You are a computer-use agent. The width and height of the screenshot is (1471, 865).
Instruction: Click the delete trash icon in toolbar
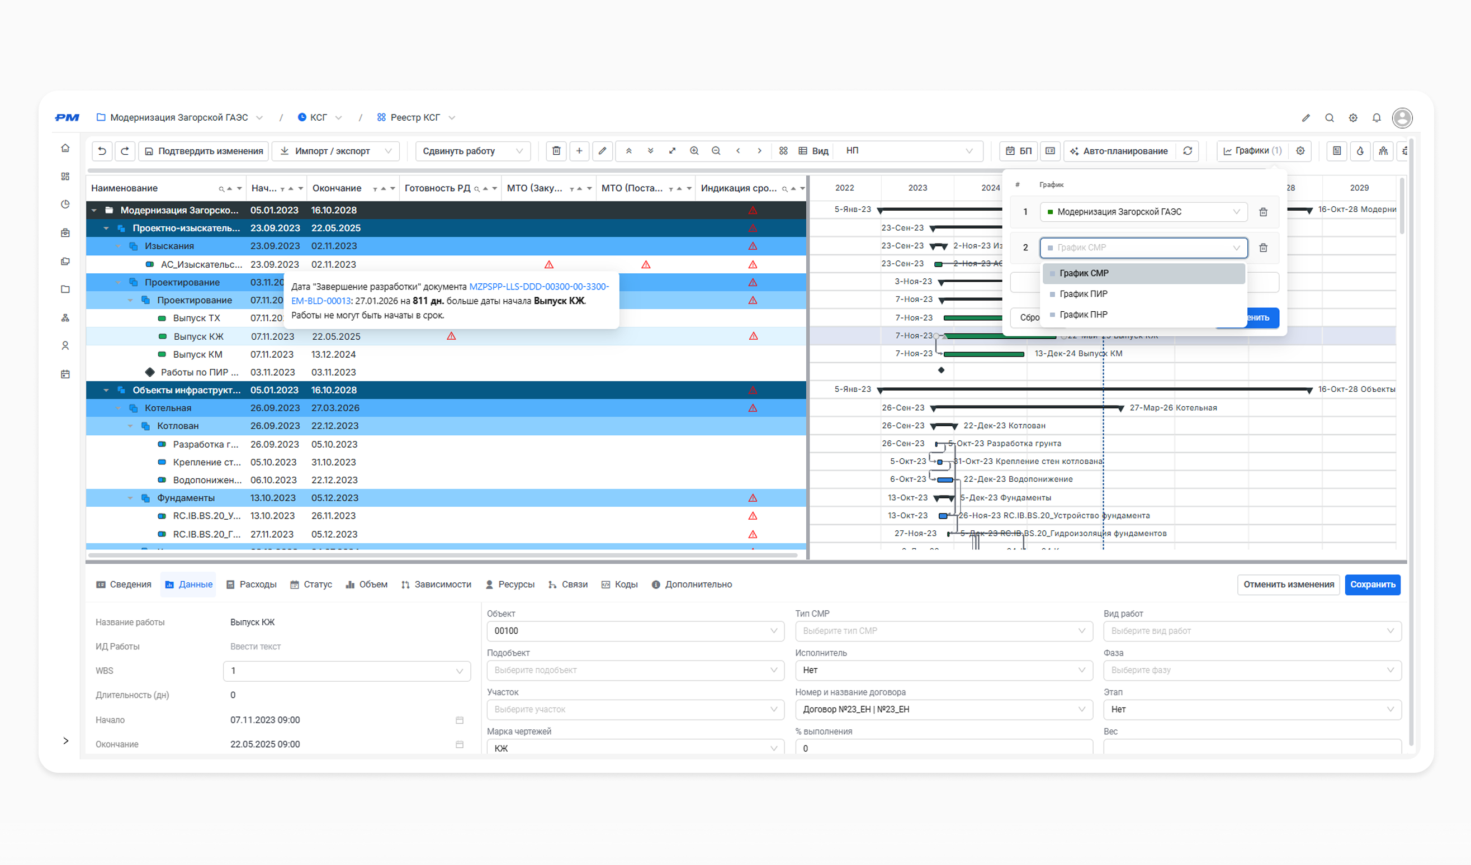click(556, 151)
